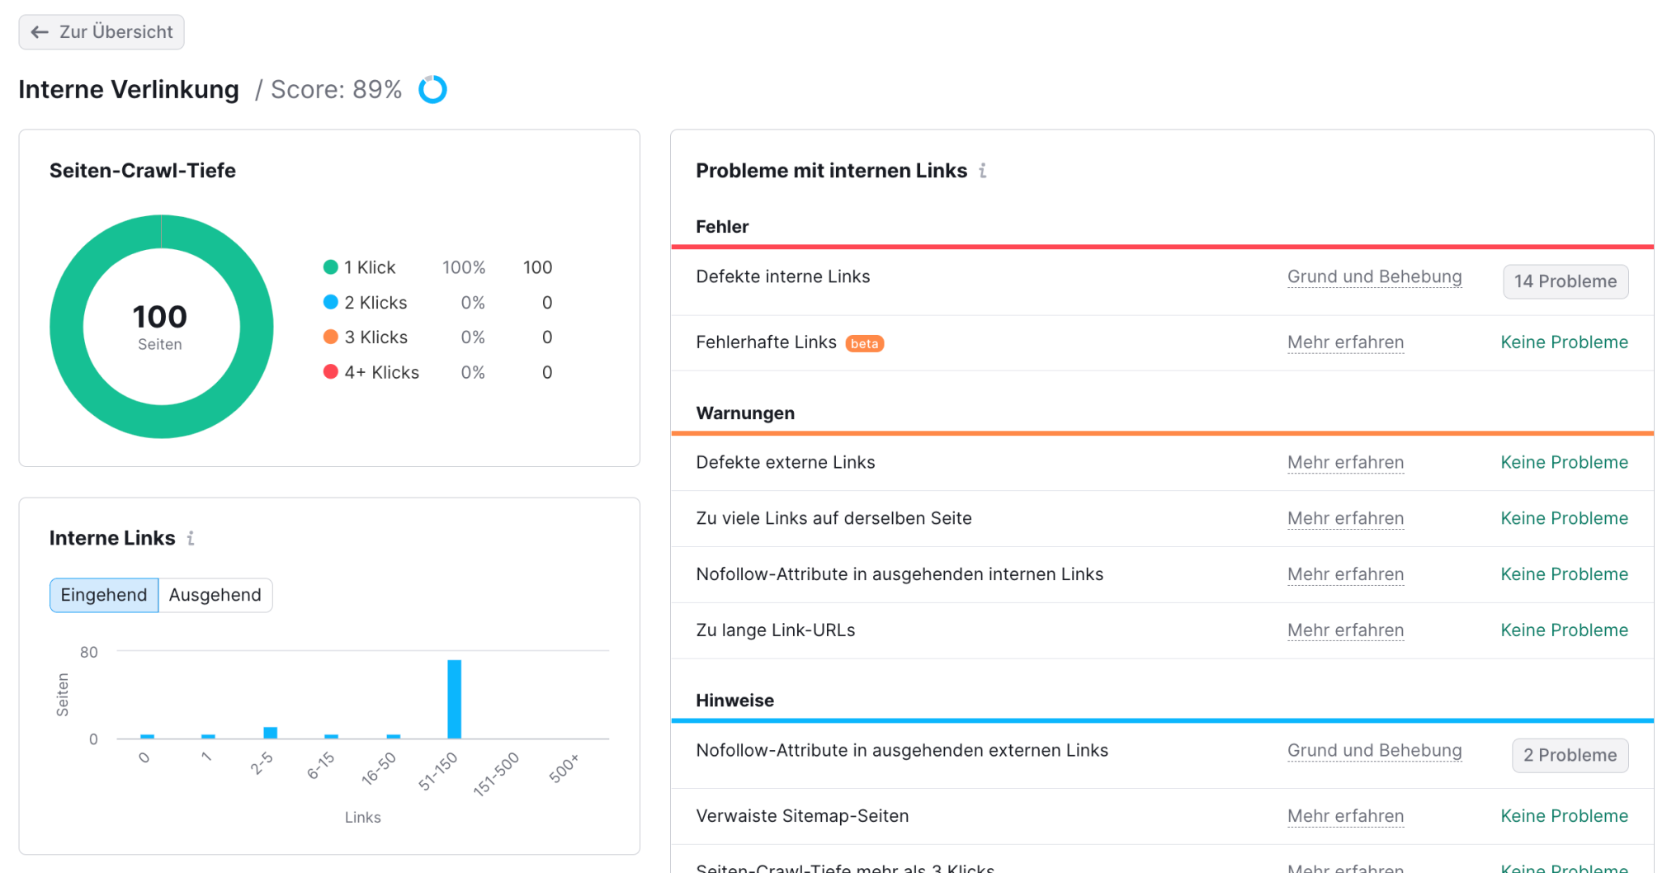Click the 1 link bar in chart
This screenshot has width=1667, height=873.
click(208, 736)
